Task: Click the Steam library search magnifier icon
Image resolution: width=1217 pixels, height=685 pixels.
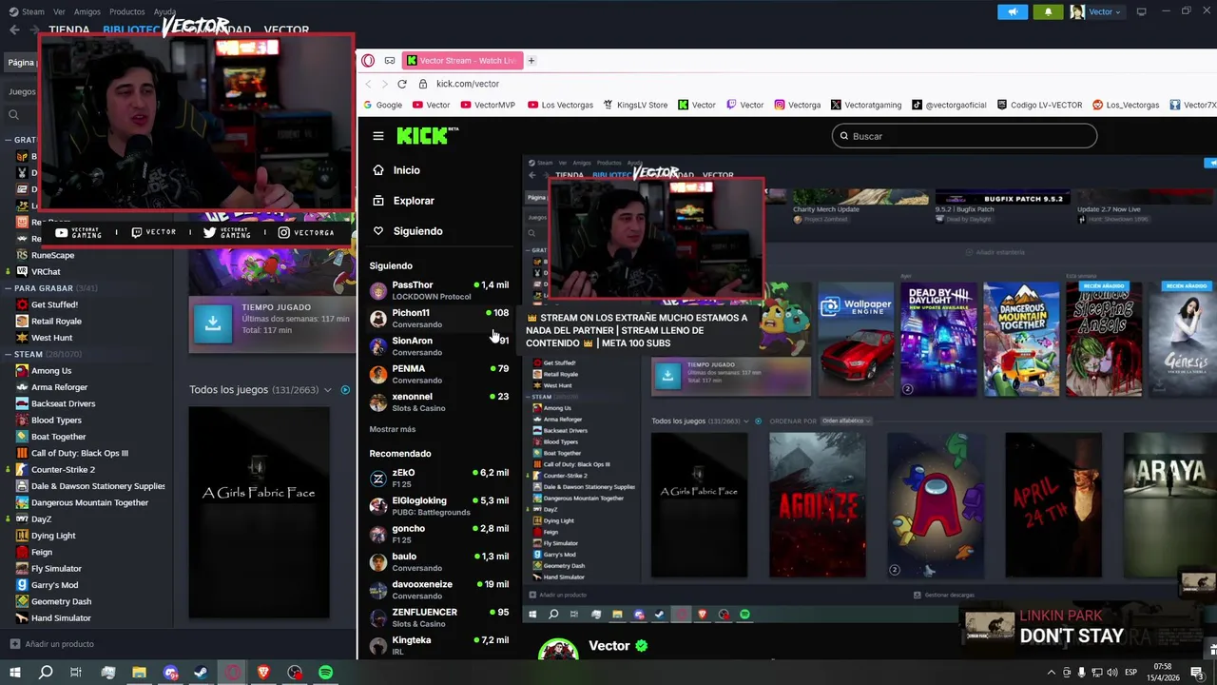Action: pos(13,115)
